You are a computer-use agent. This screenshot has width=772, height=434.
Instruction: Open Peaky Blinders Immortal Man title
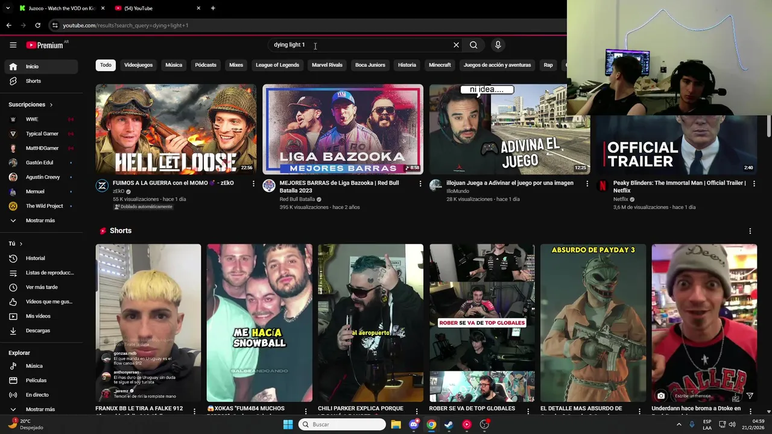click(x=680, y=186)
